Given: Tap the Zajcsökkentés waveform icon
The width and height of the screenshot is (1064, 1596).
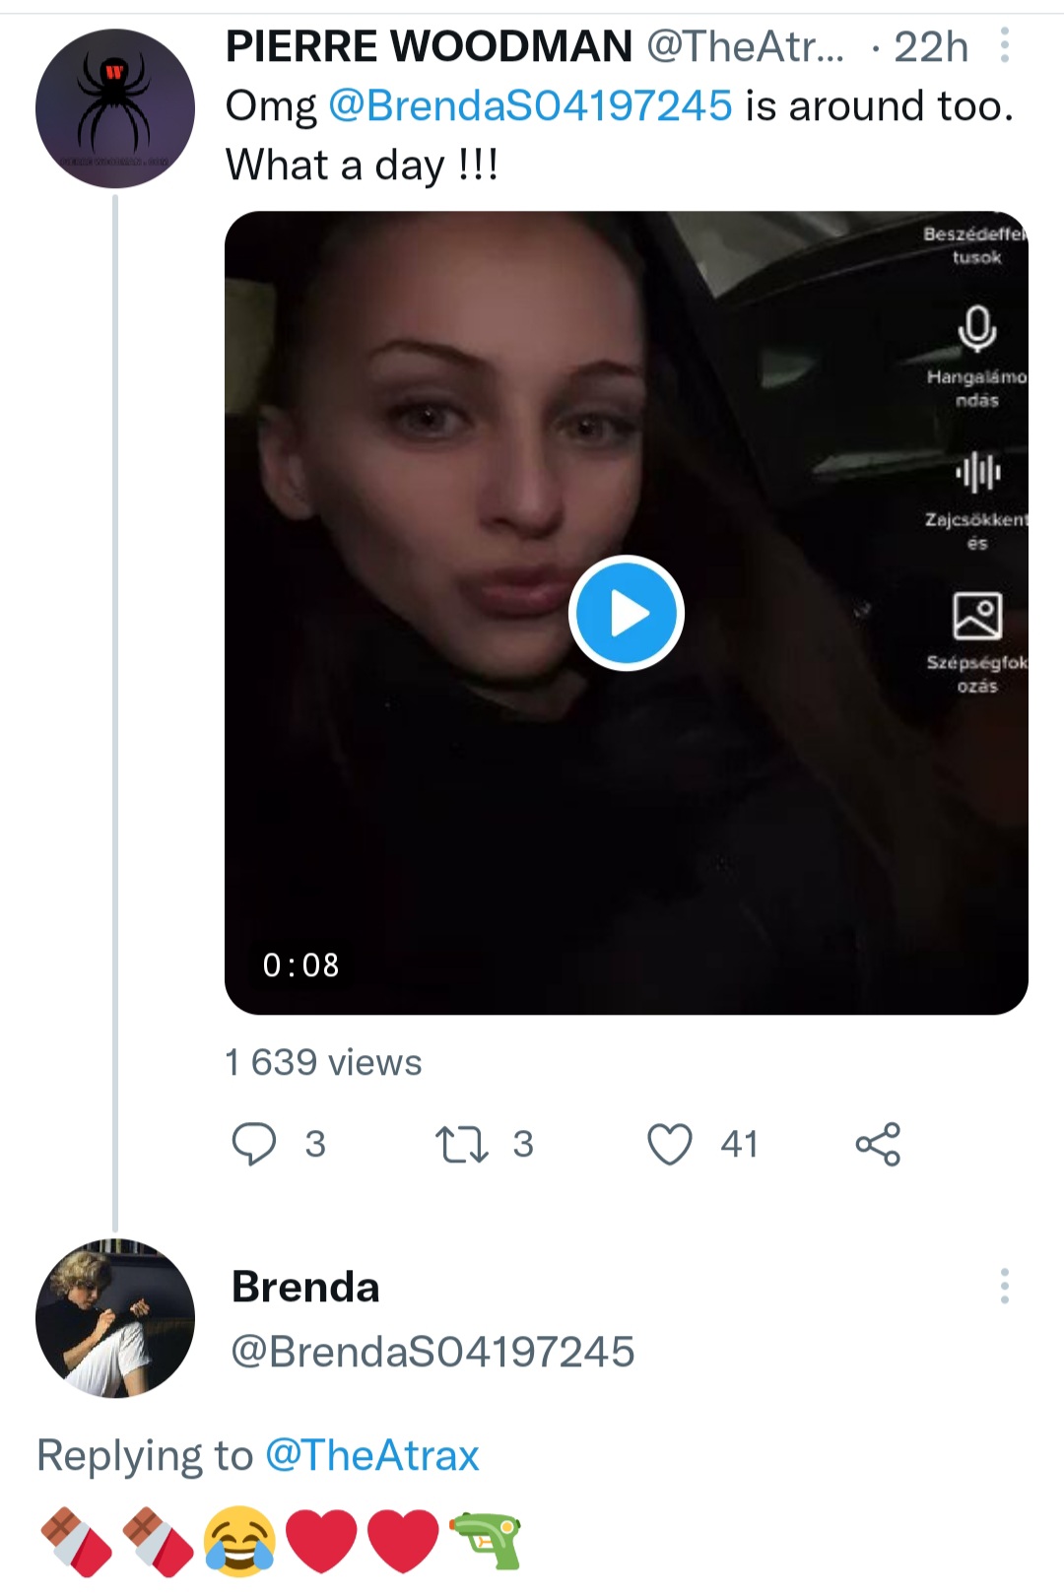Looking at the screenshot, I should tap(976, 472).
